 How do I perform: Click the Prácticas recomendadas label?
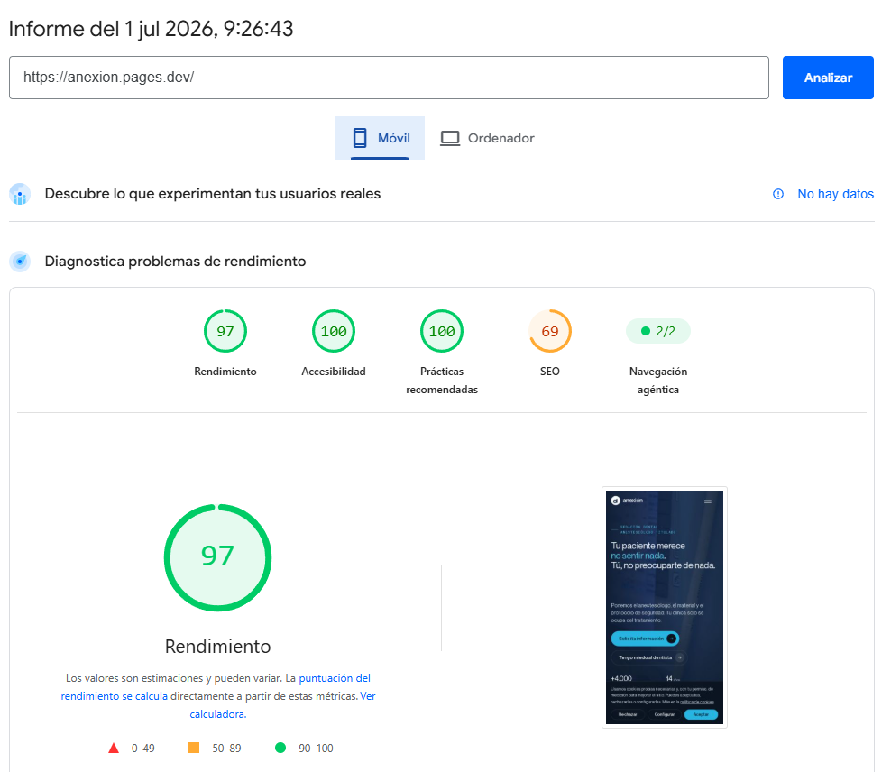442,381
